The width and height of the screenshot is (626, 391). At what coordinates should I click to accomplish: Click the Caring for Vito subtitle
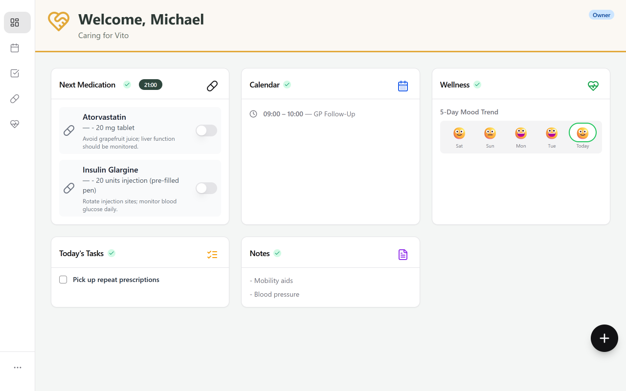click(x=104, y=35)
